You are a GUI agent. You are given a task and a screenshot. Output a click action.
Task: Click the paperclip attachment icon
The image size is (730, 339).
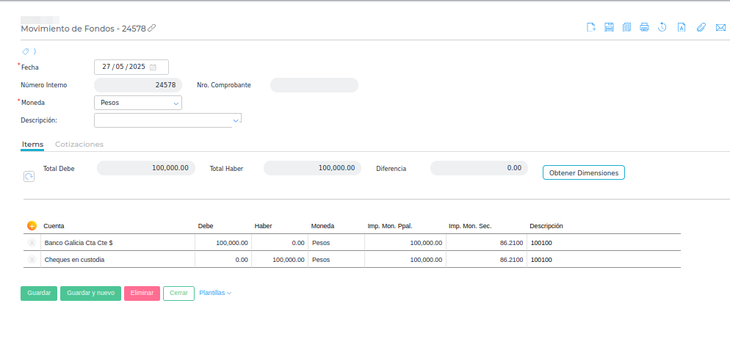point(701,28)
